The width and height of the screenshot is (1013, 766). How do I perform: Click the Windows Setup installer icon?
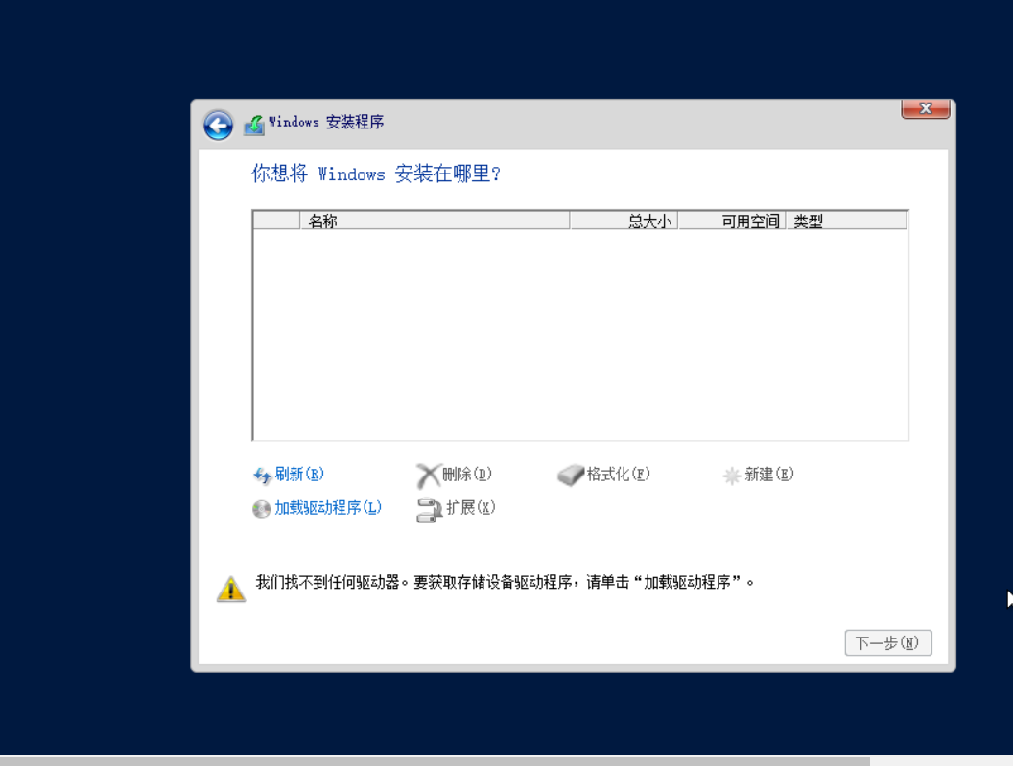point(254,125)
